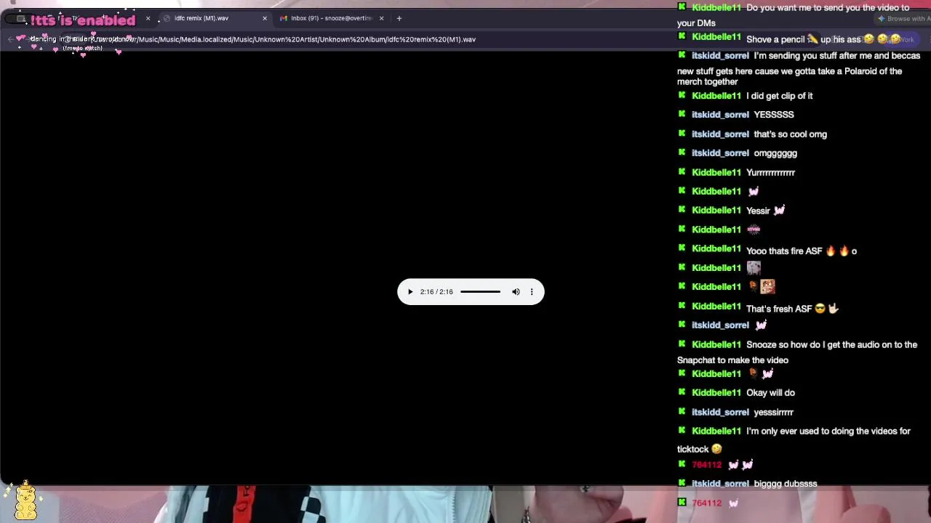This screenshot has height=523, width=931.
Task: Click the 'that's so cool omg' chat message
Action: (x=790, y=134)
